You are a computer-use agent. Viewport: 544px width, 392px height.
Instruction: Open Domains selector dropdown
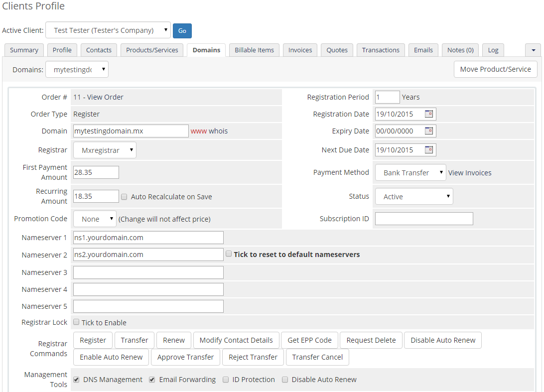(77, 69)
